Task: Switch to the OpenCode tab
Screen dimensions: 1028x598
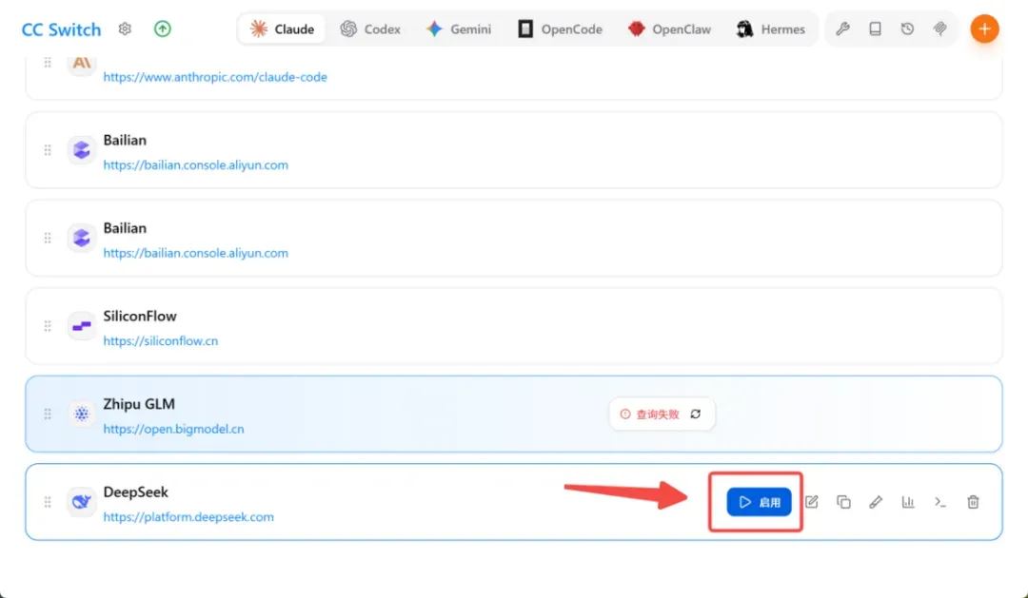Action: click(x=561, y=29)
